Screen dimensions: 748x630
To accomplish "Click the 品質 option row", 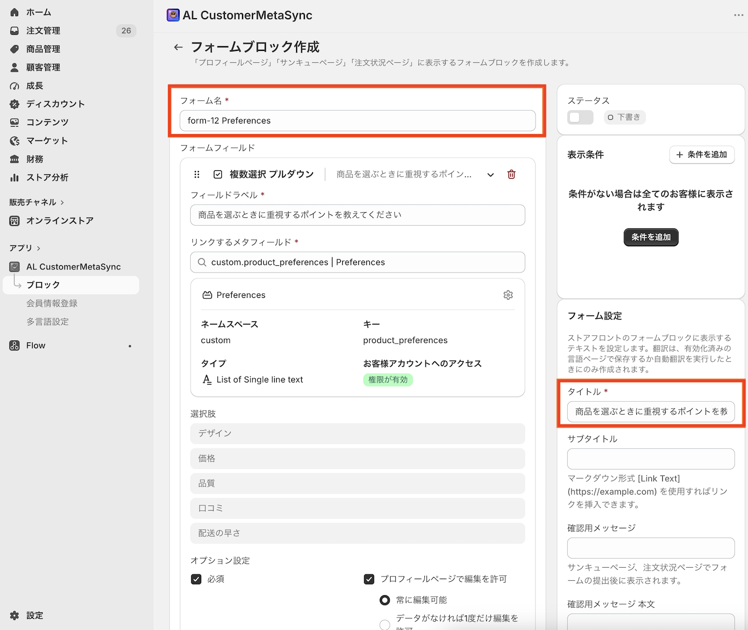I will [357, 484].
